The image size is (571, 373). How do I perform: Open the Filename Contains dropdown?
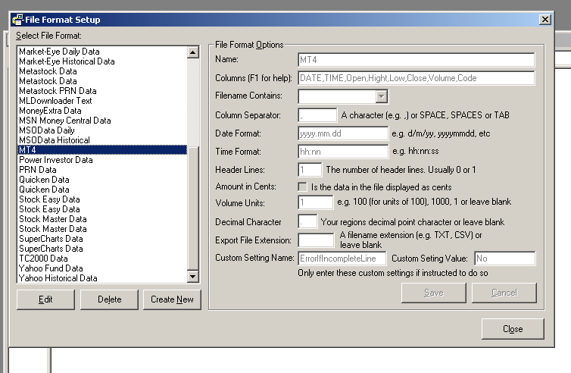tap(381, 96)
